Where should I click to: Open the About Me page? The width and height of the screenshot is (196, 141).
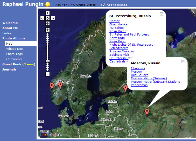click(10, 28)
